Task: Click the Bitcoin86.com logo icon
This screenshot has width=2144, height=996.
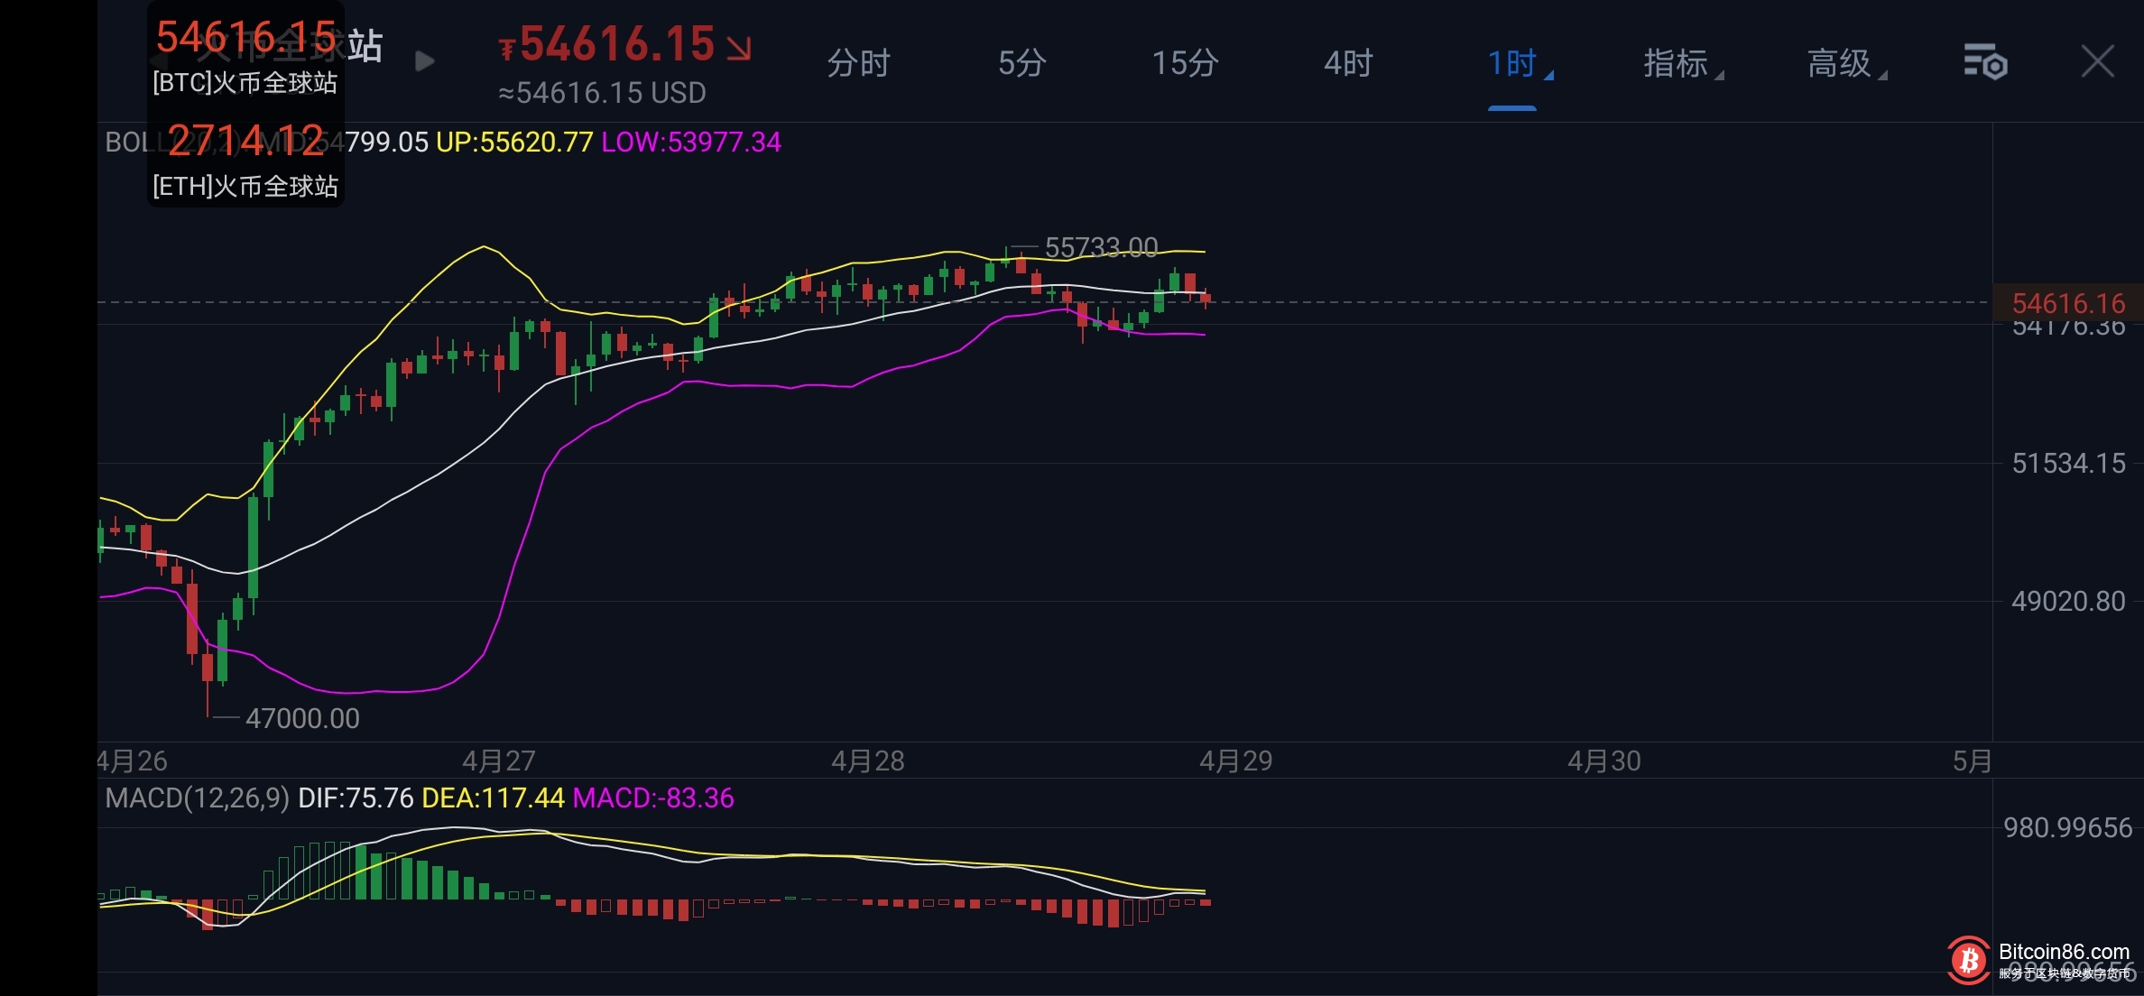Action: point(1968,960)
